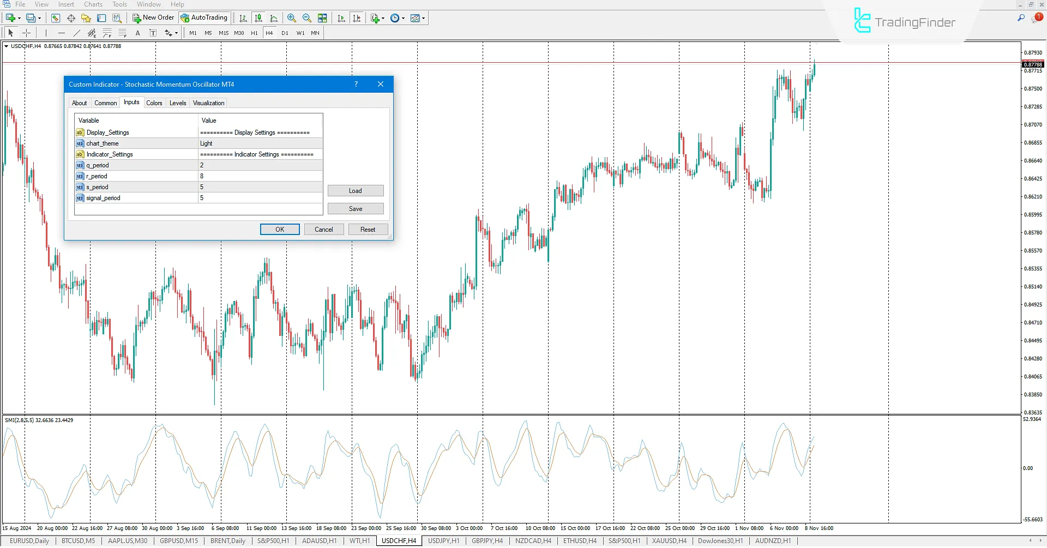Image resolution: width=1047 pixels, height=548 pixels.
Task: Open the Templates dropdown
Action: coord(415,17)
